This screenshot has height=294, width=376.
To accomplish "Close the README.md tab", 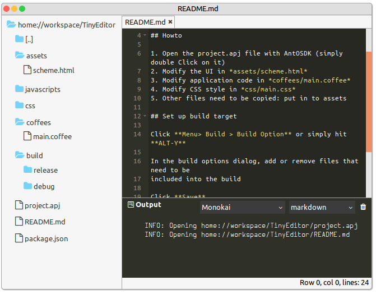I will pyautogui.click(x=170, y=22).
